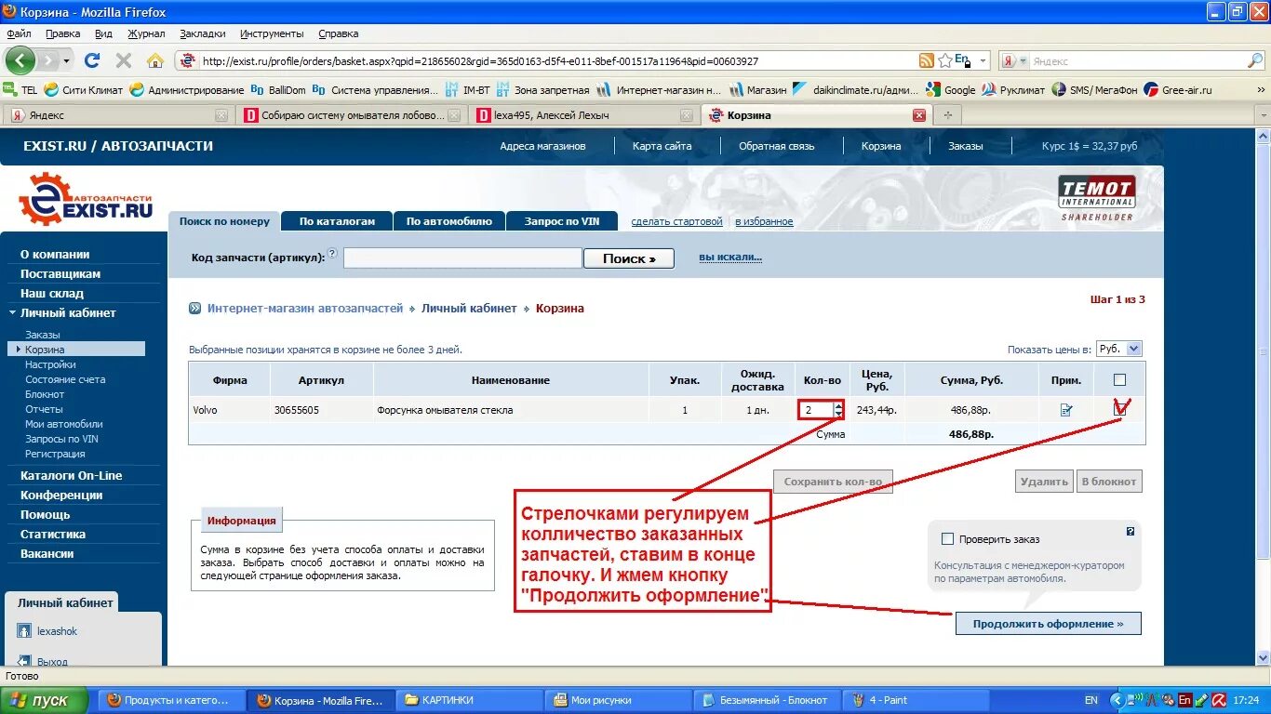1271x714 pixels.
Task: Open the new tab plus button
Action: coord(948,115)
